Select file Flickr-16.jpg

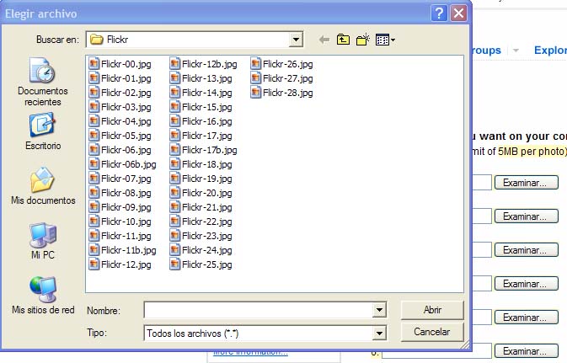201,121
